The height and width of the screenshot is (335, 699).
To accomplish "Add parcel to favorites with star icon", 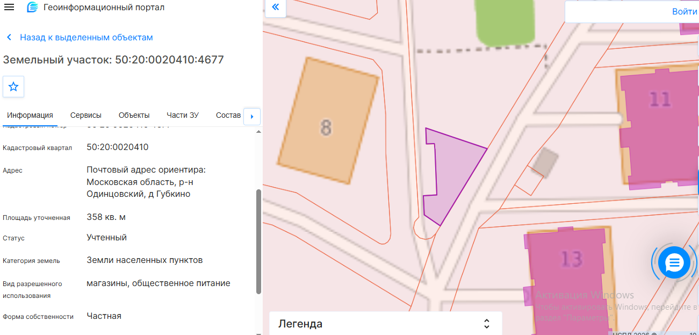I will [x=13, y=87].
